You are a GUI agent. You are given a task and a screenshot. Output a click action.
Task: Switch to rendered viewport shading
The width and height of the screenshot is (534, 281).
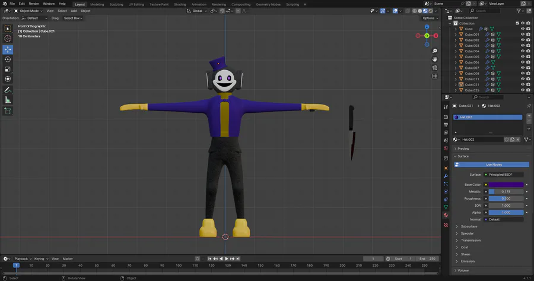click(x=431, y=11)
